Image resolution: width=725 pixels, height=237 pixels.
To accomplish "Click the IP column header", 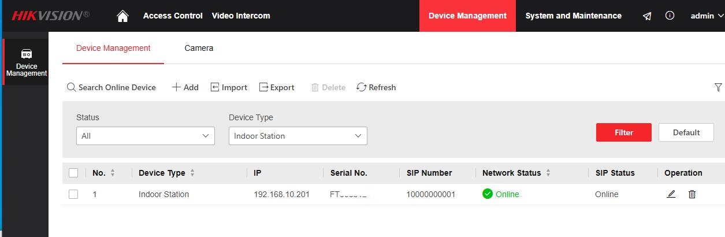I will point(258,173).
